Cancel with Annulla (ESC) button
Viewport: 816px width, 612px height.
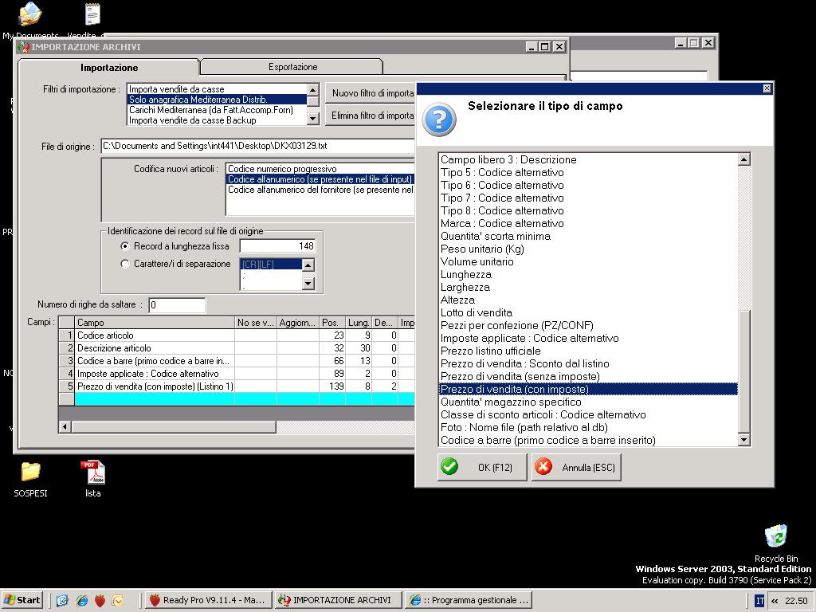pyautogui.click(x=576, y=467)
